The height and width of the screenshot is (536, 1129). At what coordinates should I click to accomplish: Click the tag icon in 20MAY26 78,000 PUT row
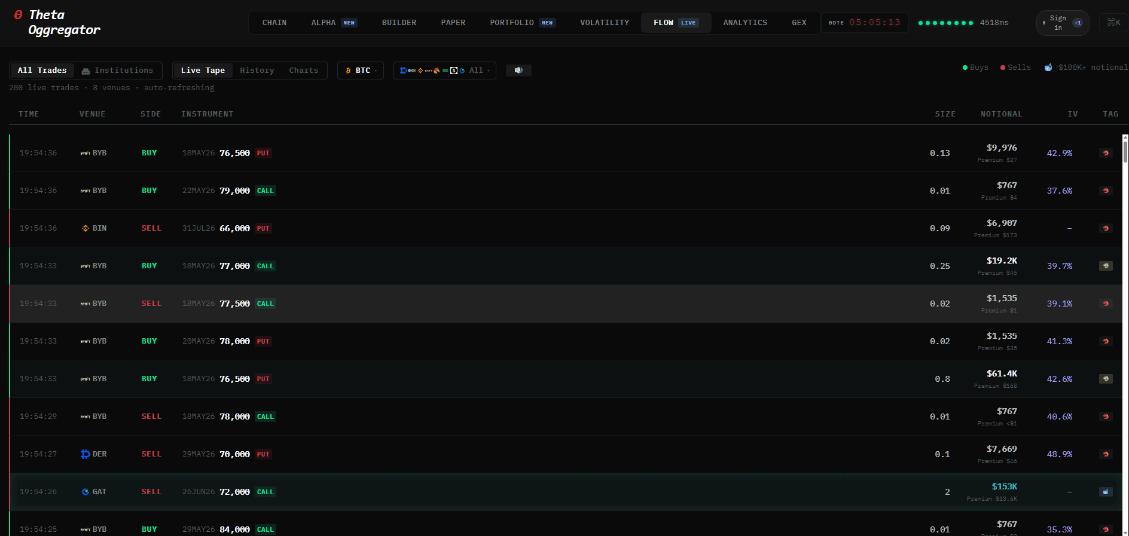point(1106,341)
